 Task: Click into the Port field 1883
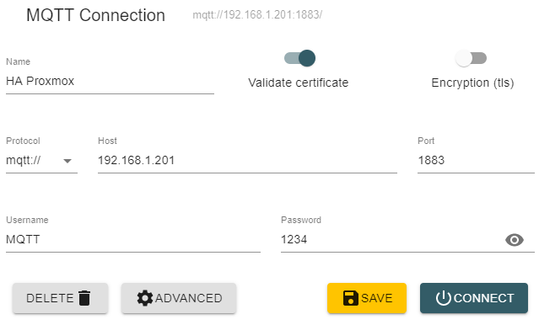click(x=476, y=160)
